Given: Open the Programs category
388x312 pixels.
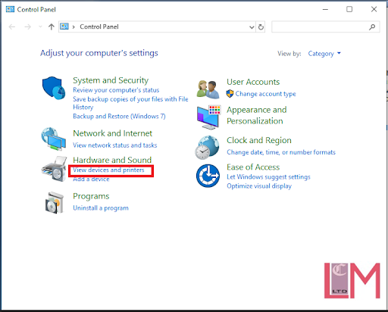Looking at the screenshot, I should pyautogui.click(x=91, y=196).
